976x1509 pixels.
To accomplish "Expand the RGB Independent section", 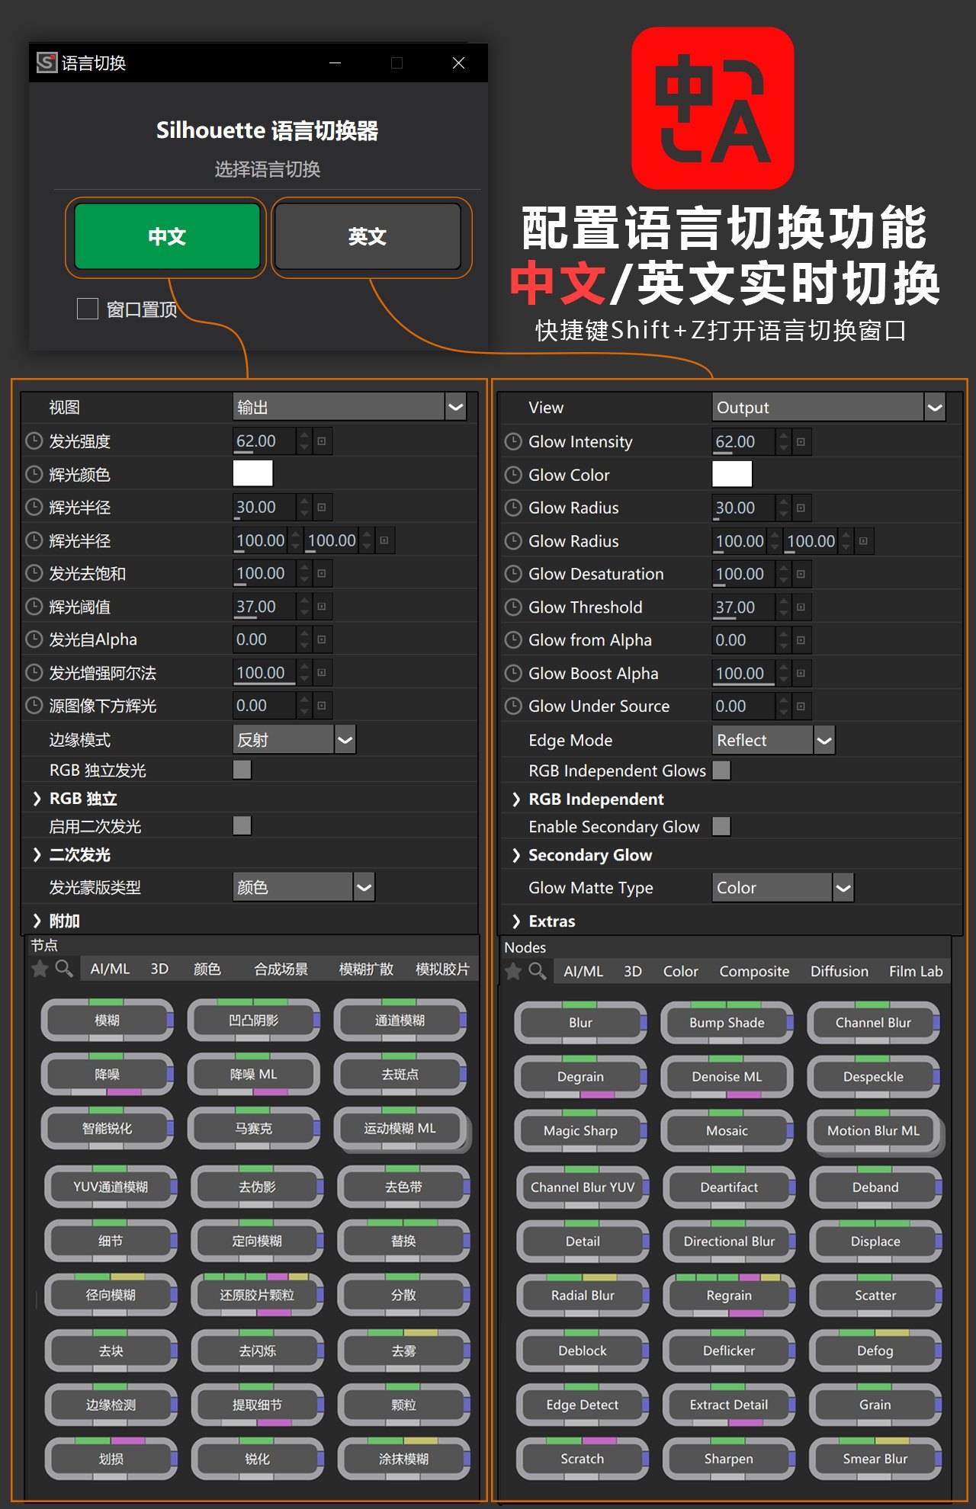I will [516, 799].
